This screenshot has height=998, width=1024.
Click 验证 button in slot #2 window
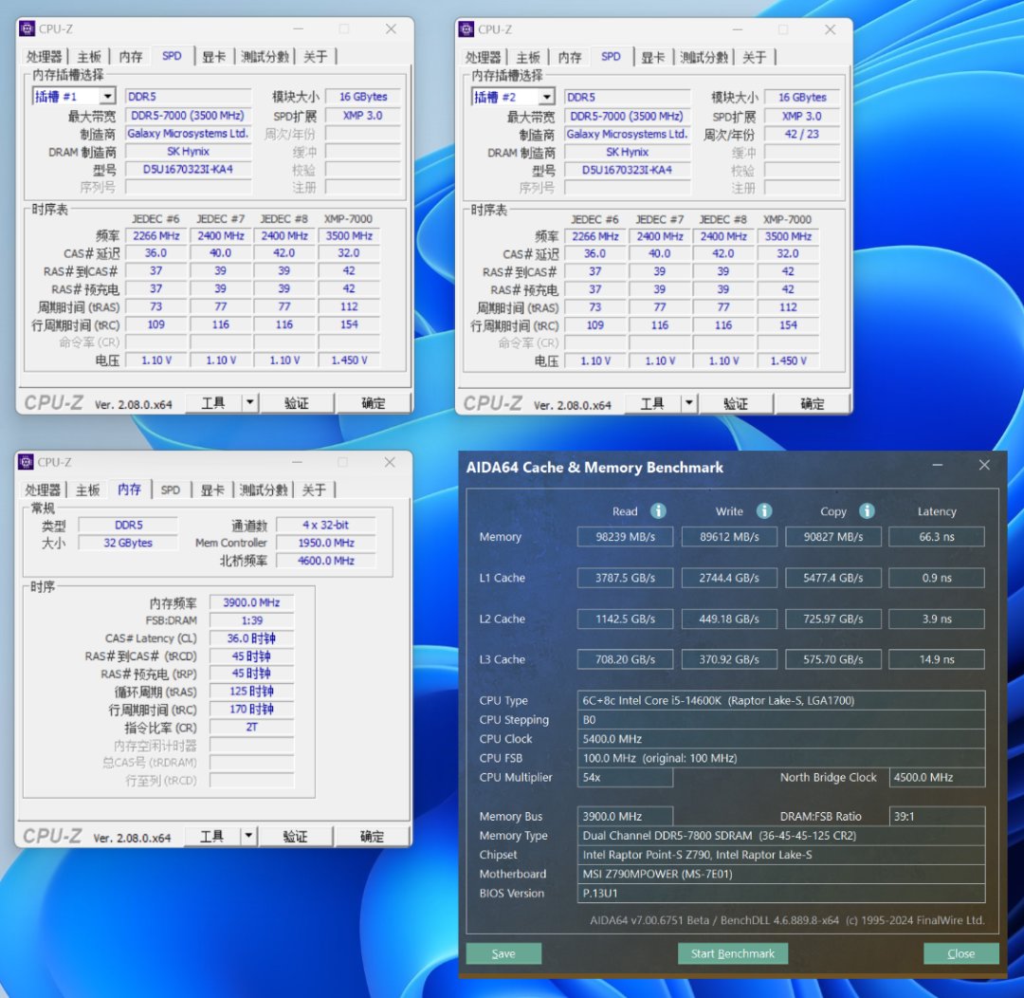click(x=736, y=403)
